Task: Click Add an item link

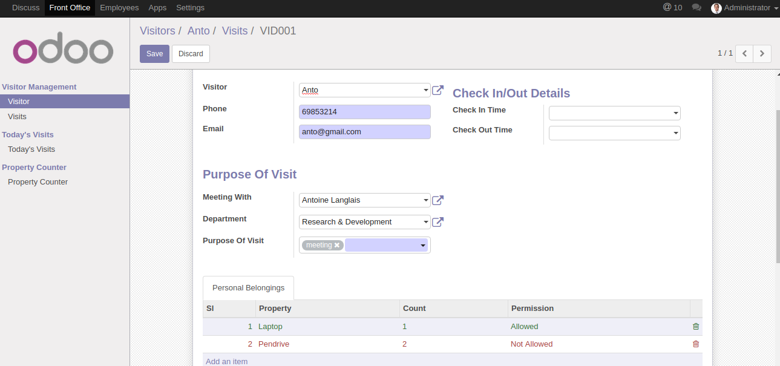Action: (x=226, y=361)
